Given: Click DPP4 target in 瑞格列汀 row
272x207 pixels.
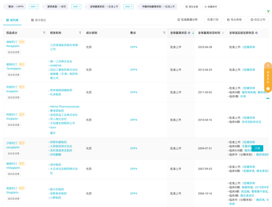Looking at the screenshot, I should tap(133, 47).
